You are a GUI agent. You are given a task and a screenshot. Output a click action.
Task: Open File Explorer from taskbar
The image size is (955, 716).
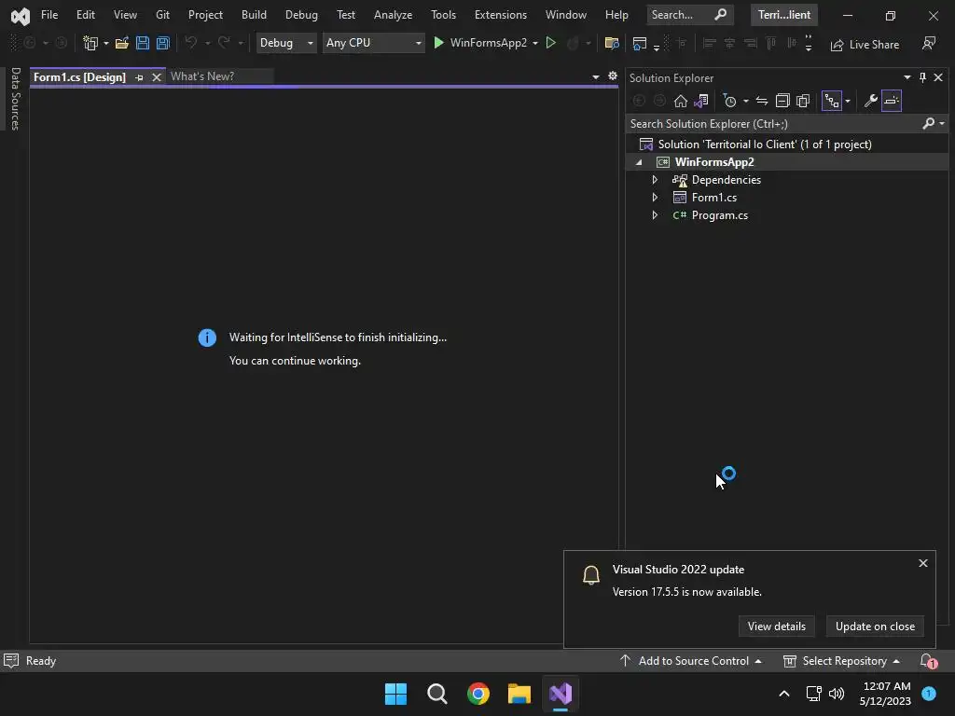519,694
